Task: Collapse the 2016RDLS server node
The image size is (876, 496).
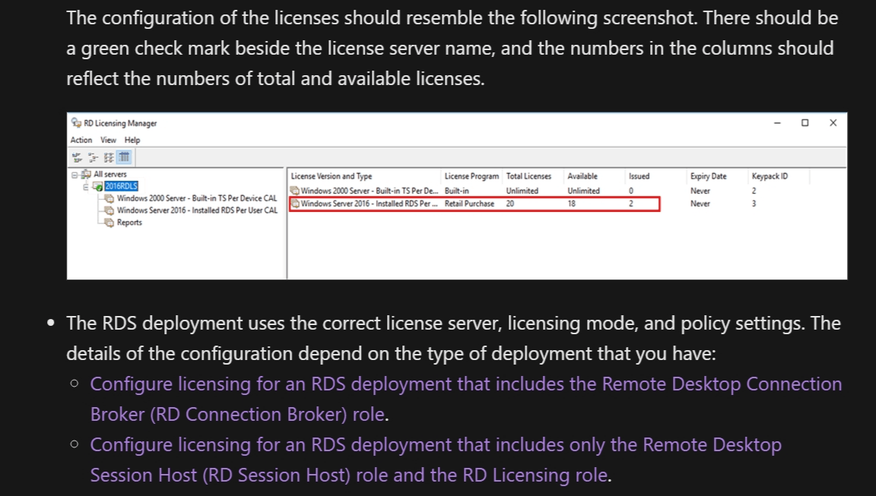Action: pyautogui.click(x=85, y=187)
